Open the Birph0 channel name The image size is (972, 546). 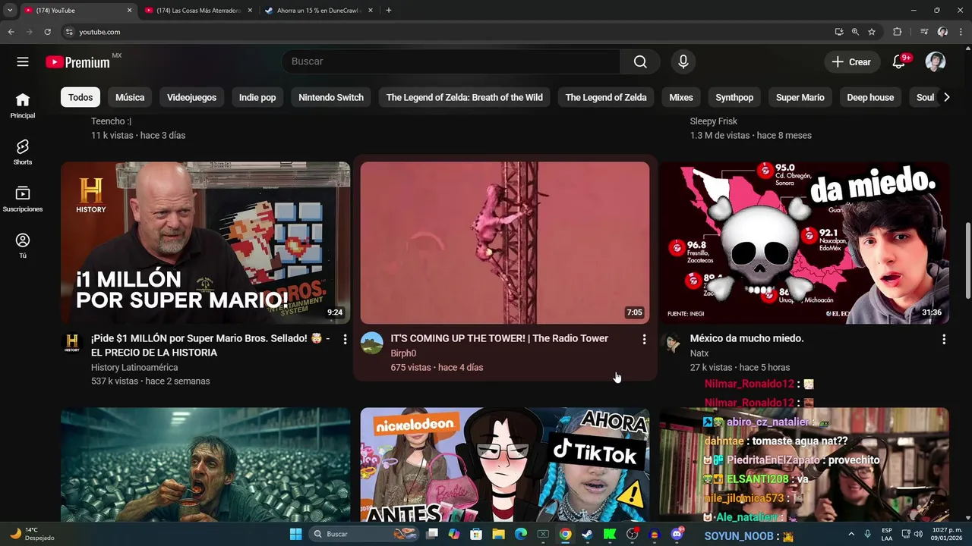pos(403,353)
